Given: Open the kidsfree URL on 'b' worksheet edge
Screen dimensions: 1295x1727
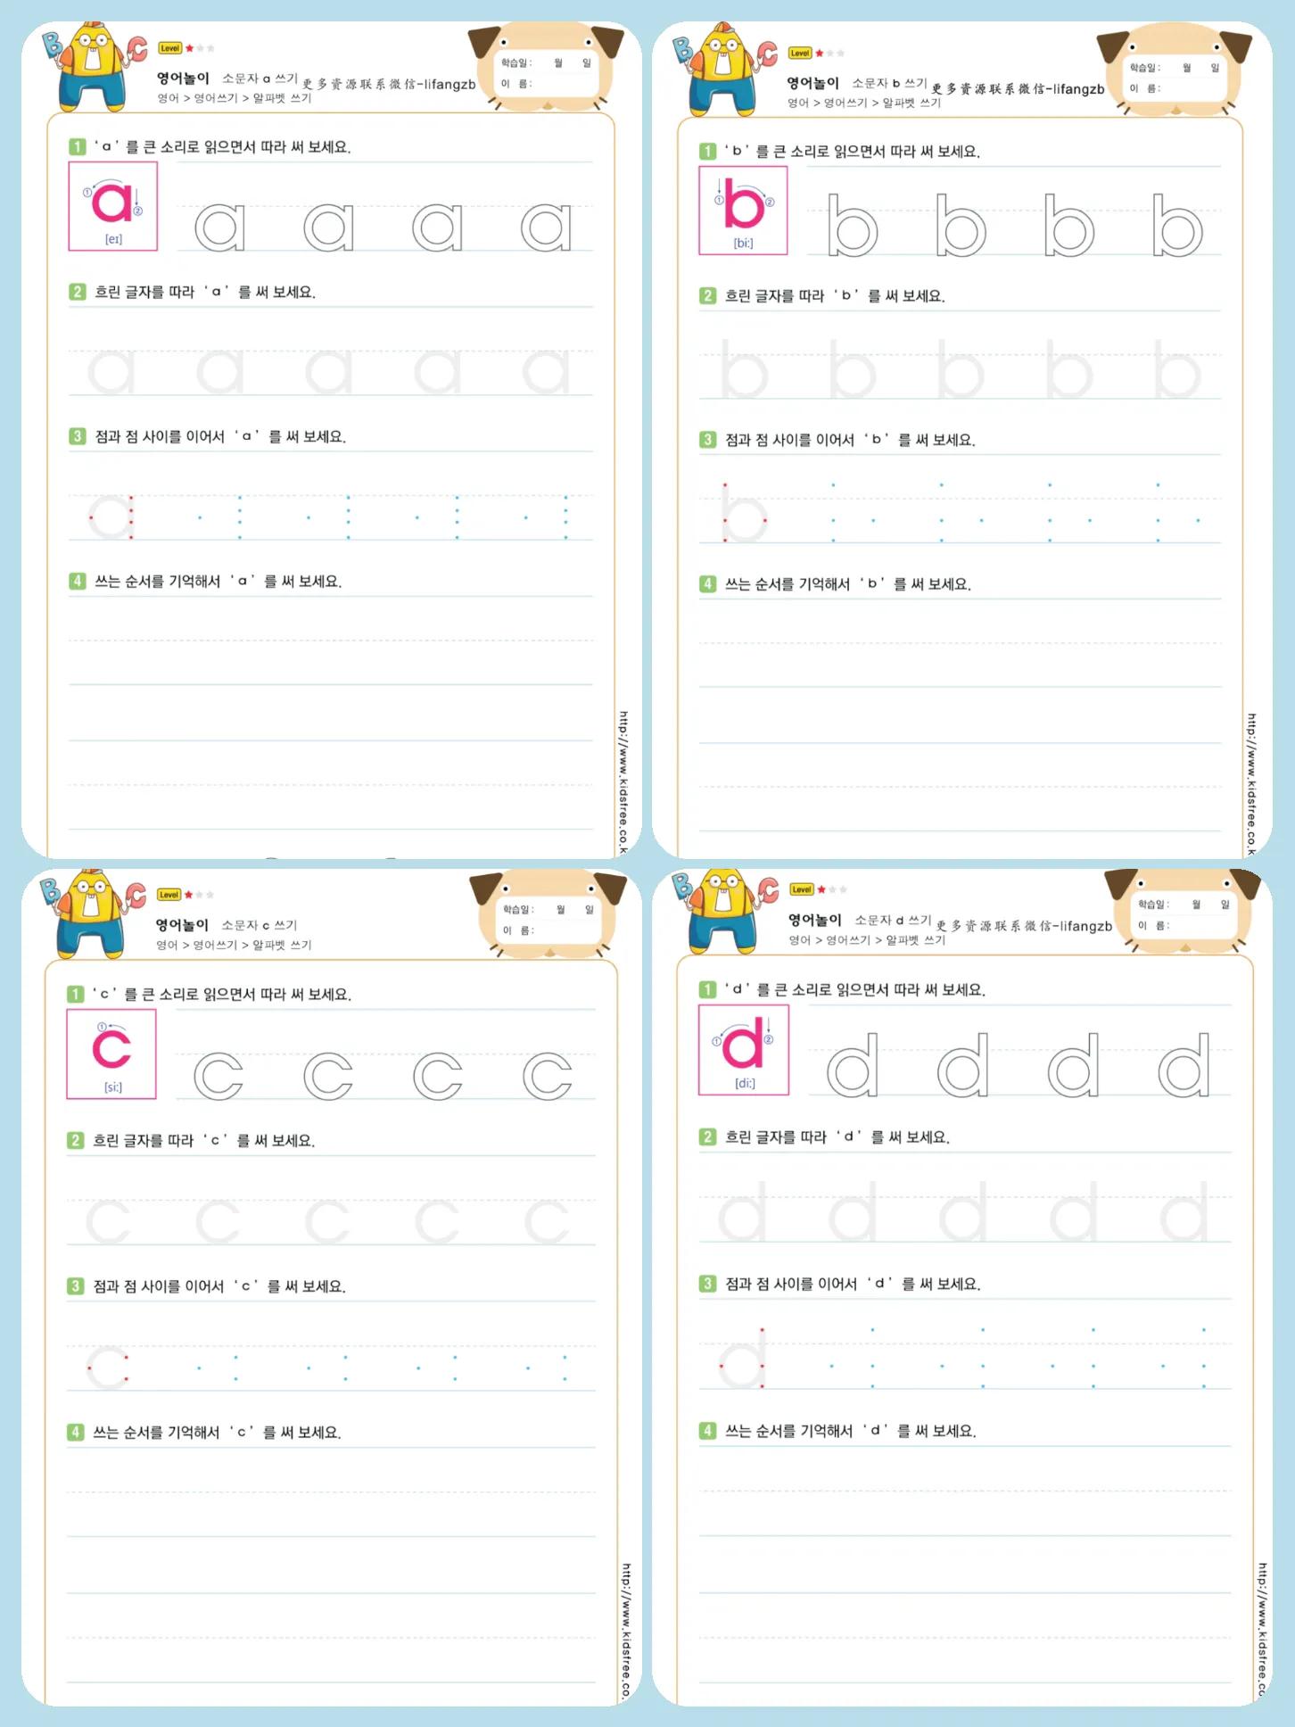Looking at the screenshot, I should tap(1252, 785).
